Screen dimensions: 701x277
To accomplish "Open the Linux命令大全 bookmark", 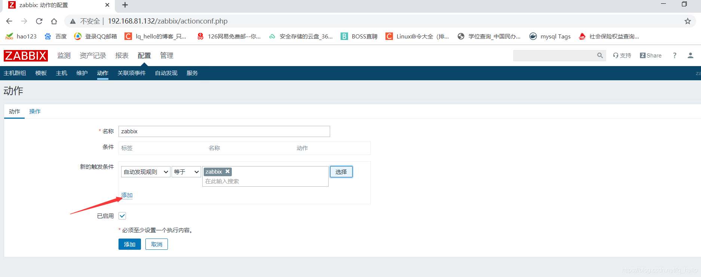I will [418, 36].
